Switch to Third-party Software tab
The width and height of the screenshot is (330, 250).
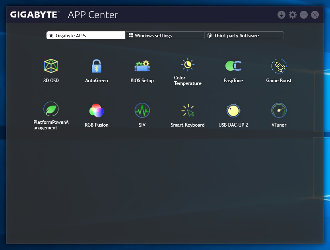coord(244,35)
